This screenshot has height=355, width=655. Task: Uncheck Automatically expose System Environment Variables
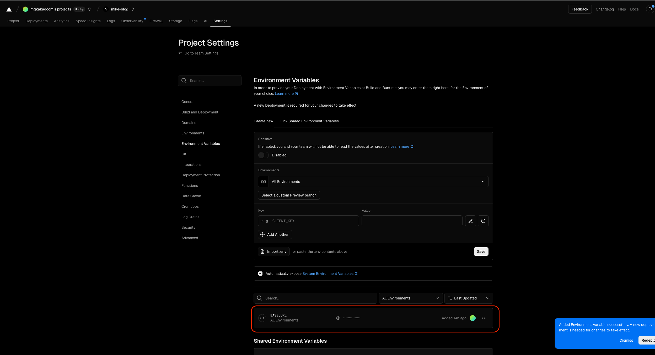coord(260,274)
